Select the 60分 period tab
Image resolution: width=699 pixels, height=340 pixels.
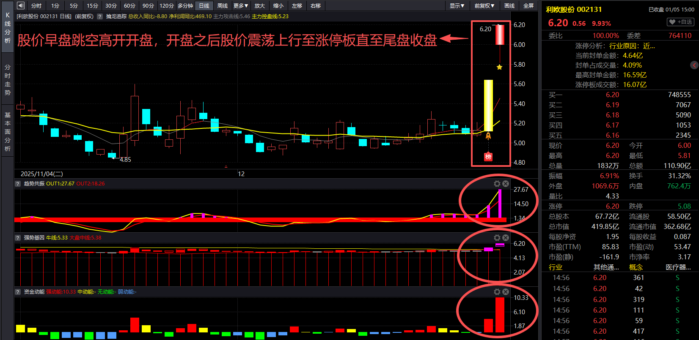tap(129, 5)
